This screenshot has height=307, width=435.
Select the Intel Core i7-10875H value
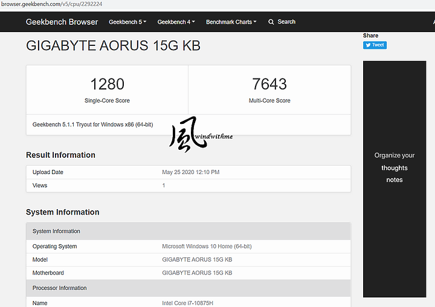point(187,303)
